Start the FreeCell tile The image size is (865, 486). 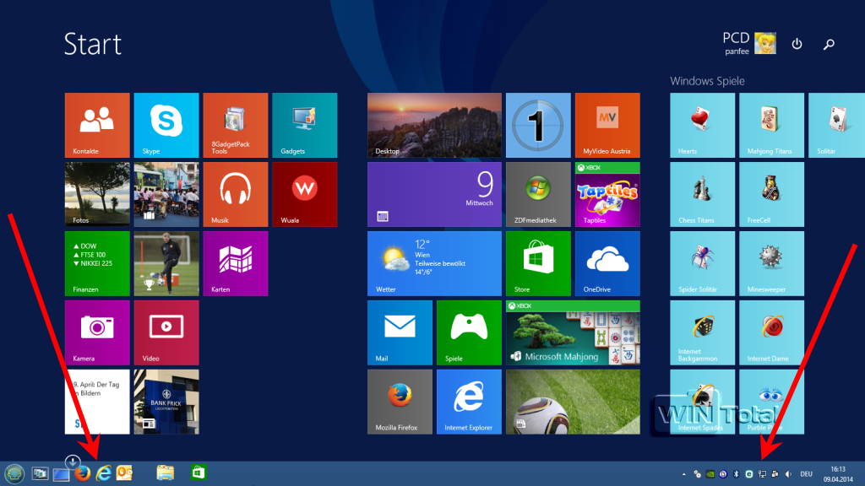click(771, 195)
